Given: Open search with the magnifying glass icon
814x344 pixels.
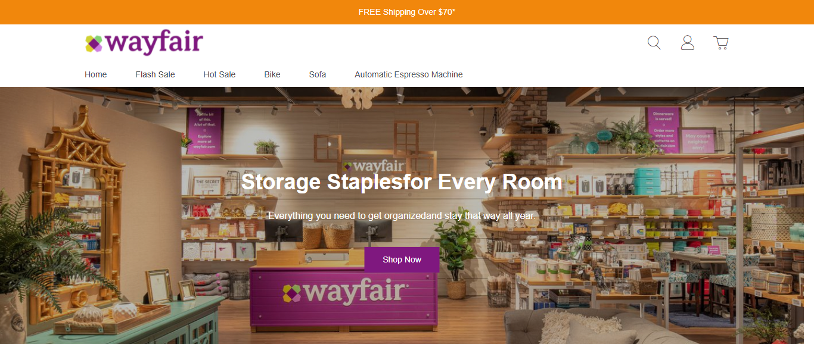Looking at the screenshot, I should [654, 43].
